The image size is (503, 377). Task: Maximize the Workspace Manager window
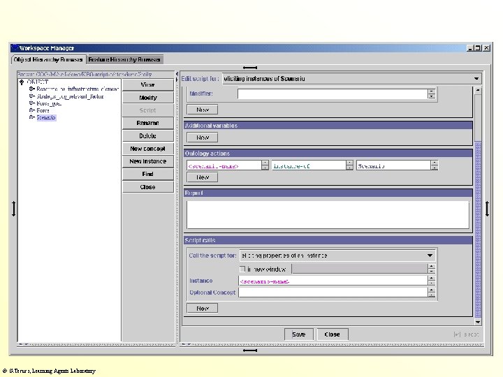(478, 47)
